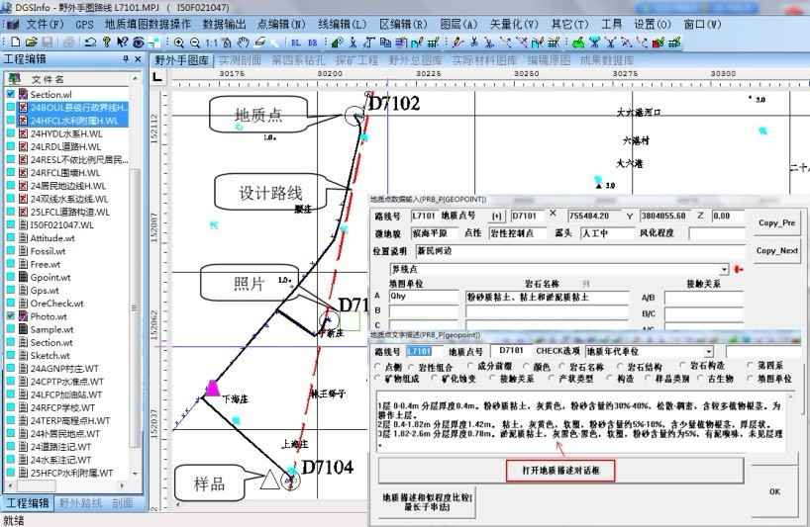This screenshot has width=810, height=527.
Task: Select the 第四系 radio button
Action: [750, 365]
